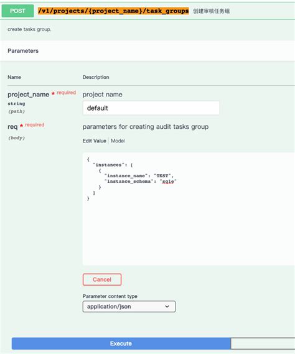Select the /v1/projects/{project_name}/task_groups endpoint path
Image resolution: width=295 pixels, height=354 pixels.
tap(113, 11)
